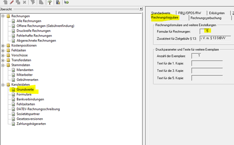The width and height of the screenshot is (234, 145).
Task: Click the Zusatztext für Zeitgebühr field
Action: tap(215, 38)
